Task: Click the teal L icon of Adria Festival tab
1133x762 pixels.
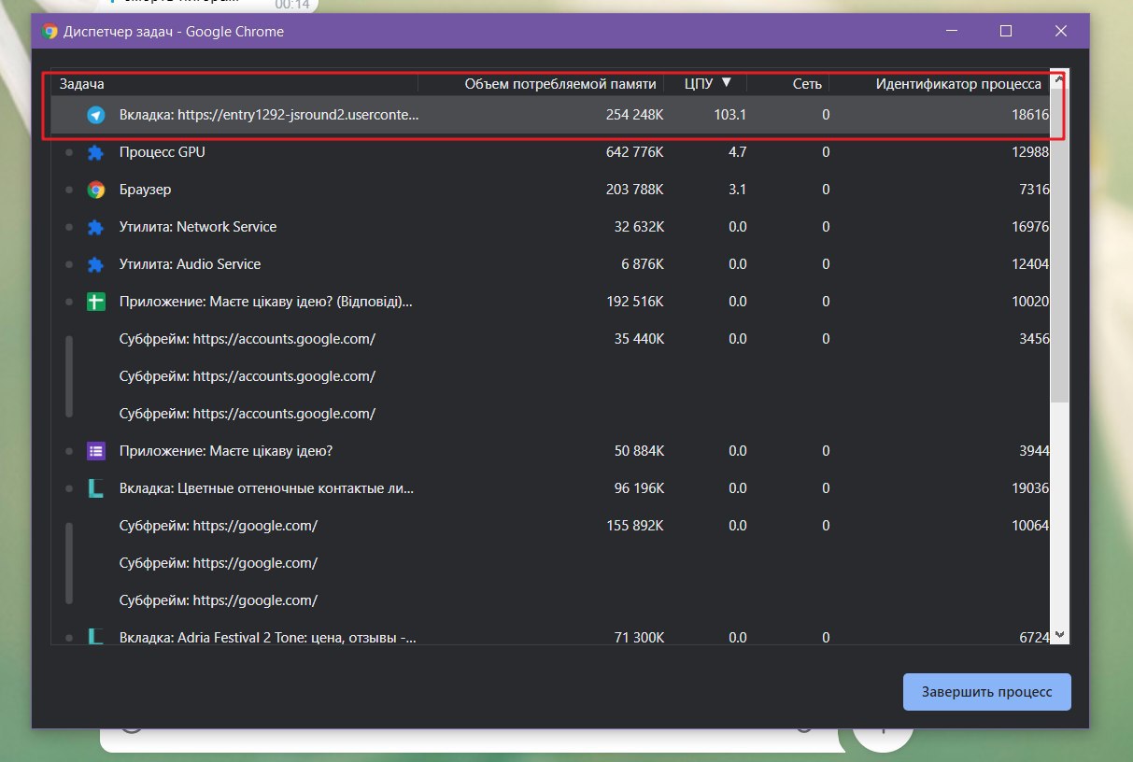Action: 95,638
